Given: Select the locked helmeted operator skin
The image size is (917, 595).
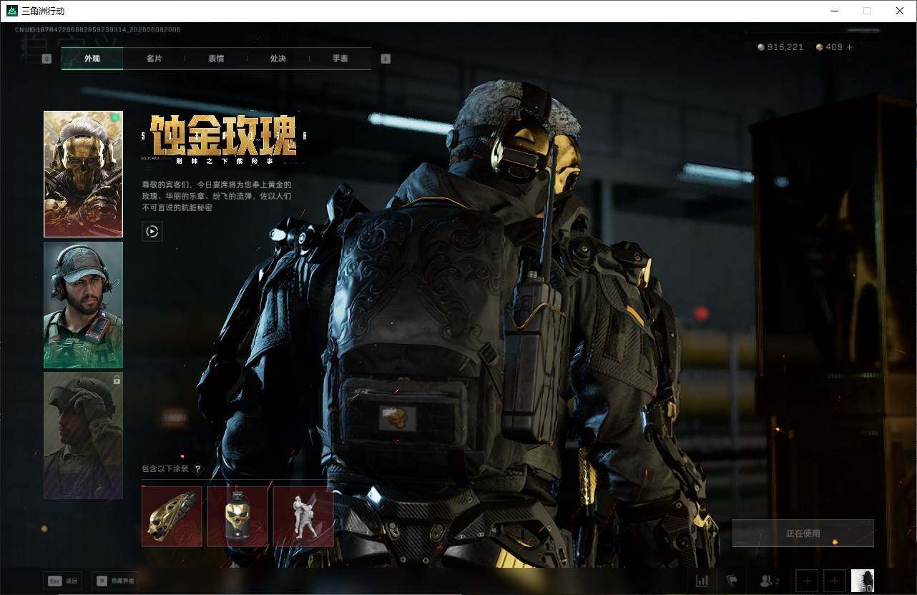Looking at the screenshot, I should (x=84, y=435).
